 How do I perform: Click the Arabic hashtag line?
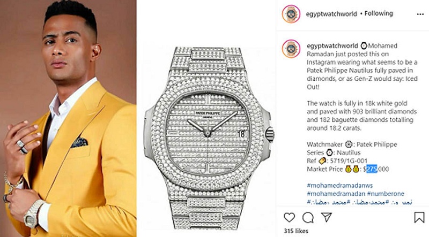coord(359,202)
